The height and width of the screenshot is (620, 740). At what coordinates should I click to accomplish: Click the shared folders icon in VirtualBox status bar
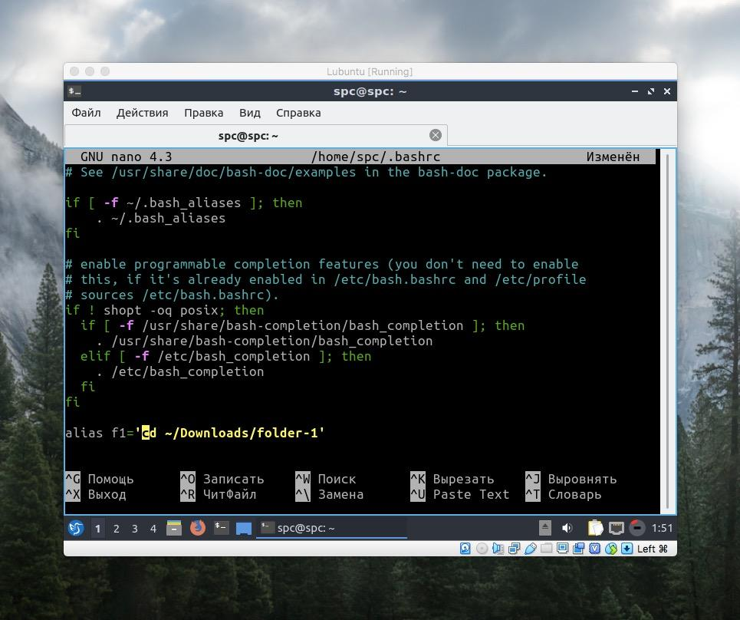tap(546, 548)
